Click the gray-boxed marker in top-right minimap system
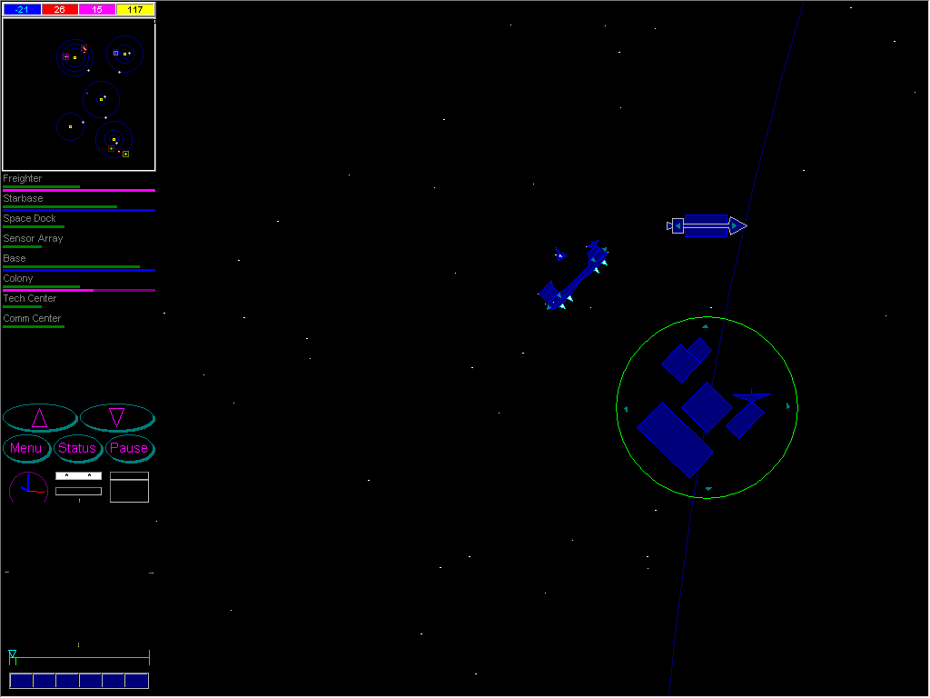Viewport: 930px width, 698px height. [115, 54]
